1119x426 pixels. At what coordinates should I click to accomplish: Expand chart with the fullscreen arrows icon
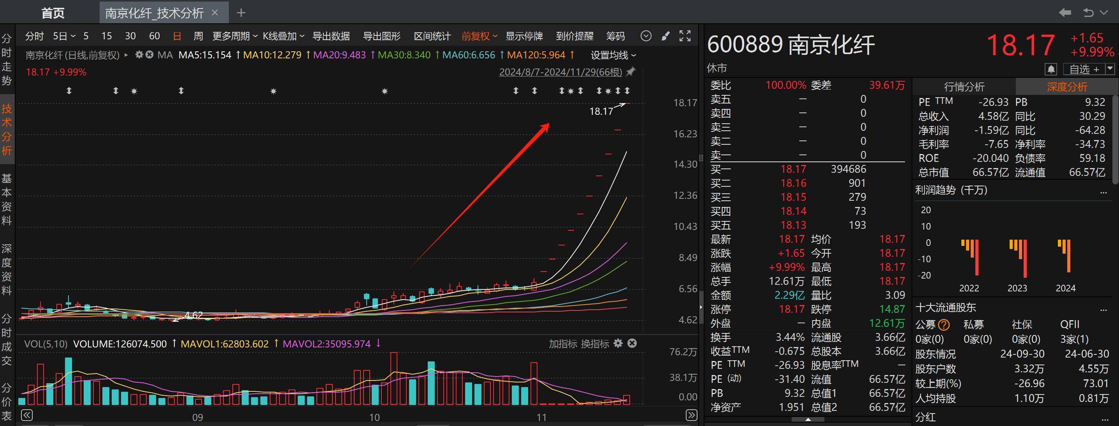coord(685,36)
